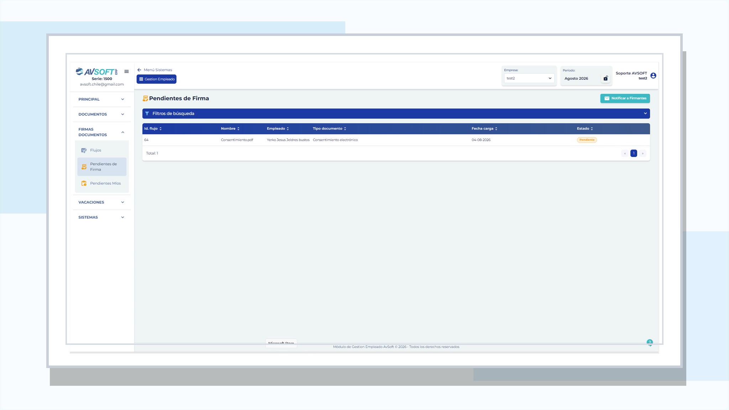
Task: Go to previous page in pagination
Action: pos(625,153)
